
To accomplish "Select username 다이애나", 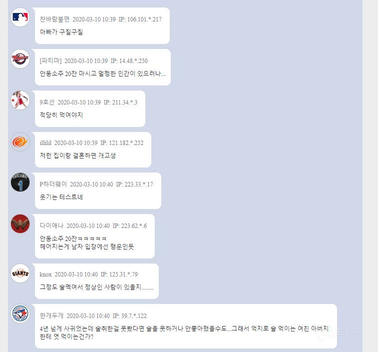I will 51,226.
